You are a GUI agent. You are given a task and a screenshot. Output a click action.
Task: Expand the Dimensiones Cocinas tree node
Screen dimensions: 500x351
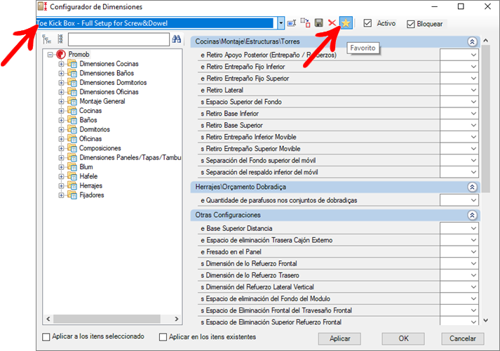click(x=62, y=64)
